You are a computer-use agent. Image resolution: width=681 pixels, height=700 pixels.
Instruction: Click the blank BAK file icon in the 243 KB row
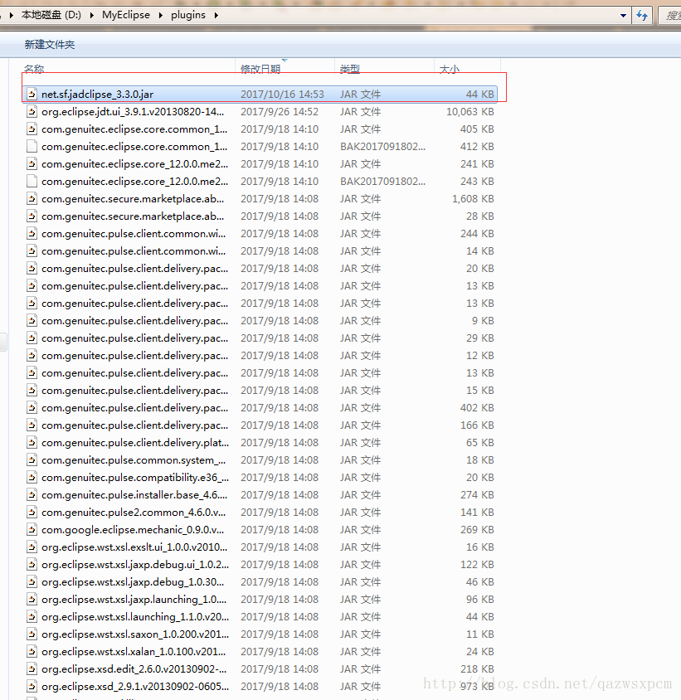click(x=32, y=182)
